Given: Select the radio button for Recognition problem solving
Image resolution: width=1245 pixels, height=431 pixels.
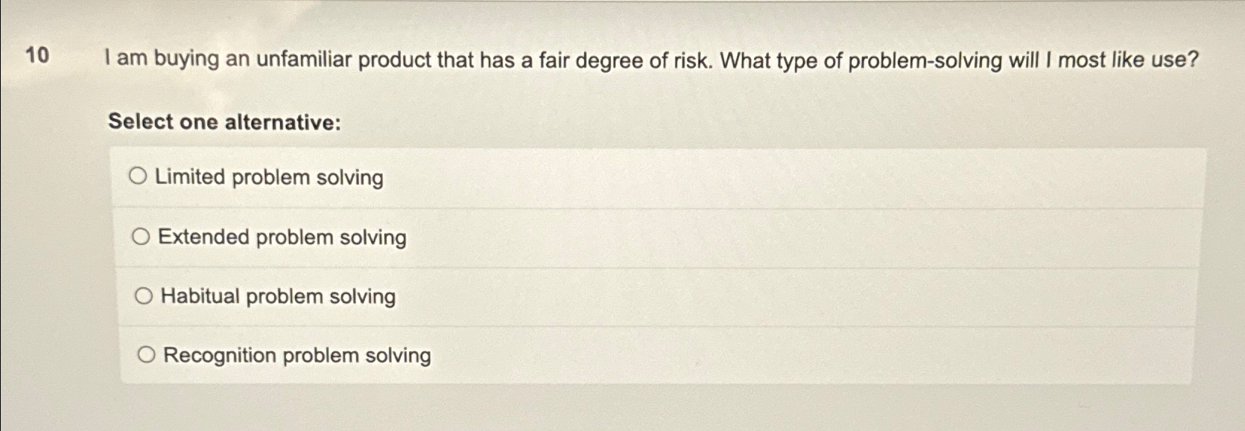Looking at the screenshot, I should 147,355.
